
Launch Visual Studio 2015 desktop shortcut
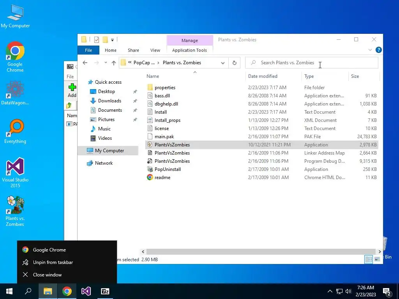click(x=15, y=172)
